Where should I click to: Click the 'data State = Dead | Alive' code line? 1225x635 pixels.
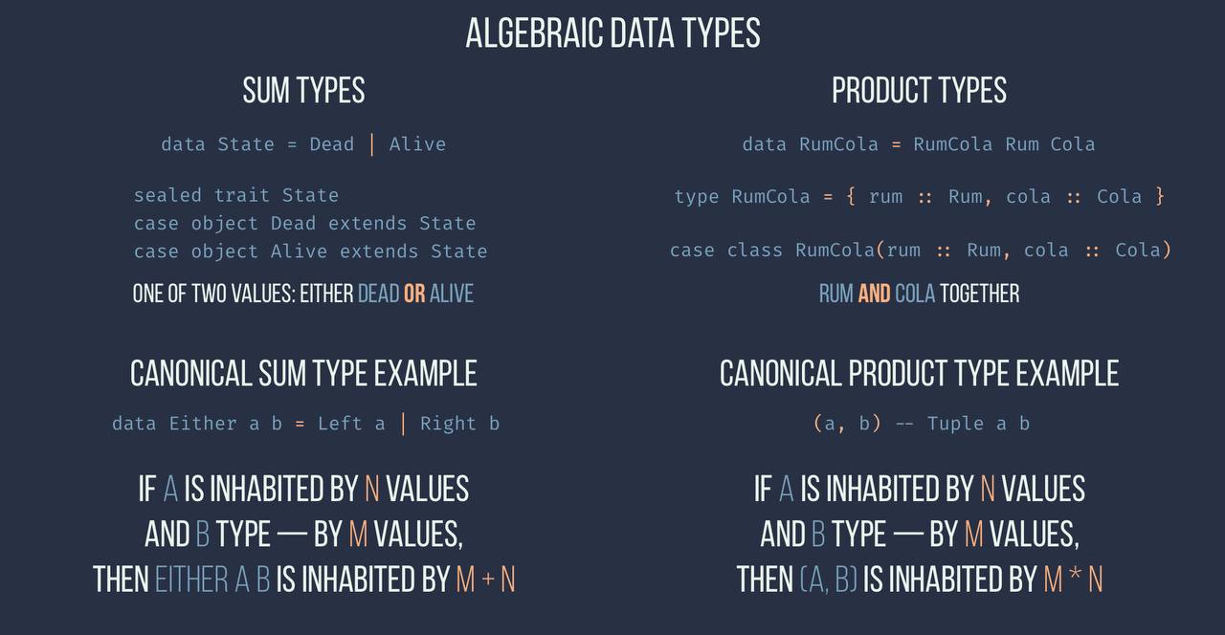tap(303, 144)
